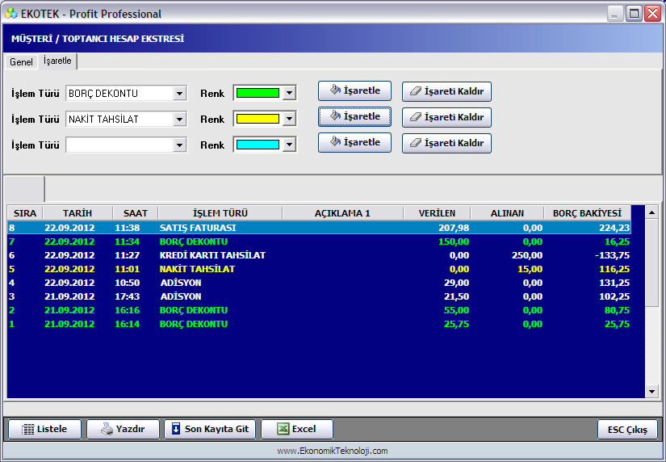Select the ADİSYON row at 17:43
This screenshot has height=462, width=666.
pos(319,296)
